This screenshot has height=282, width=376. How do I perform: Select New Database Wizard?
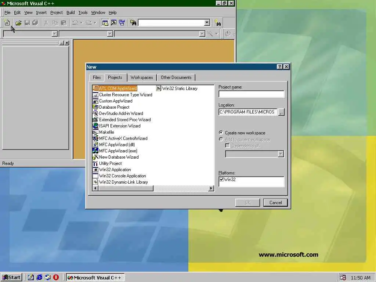116,157
